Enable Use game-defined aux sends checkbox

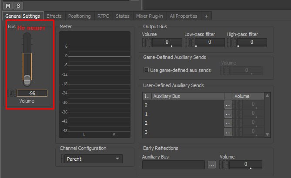click(146, 70)
